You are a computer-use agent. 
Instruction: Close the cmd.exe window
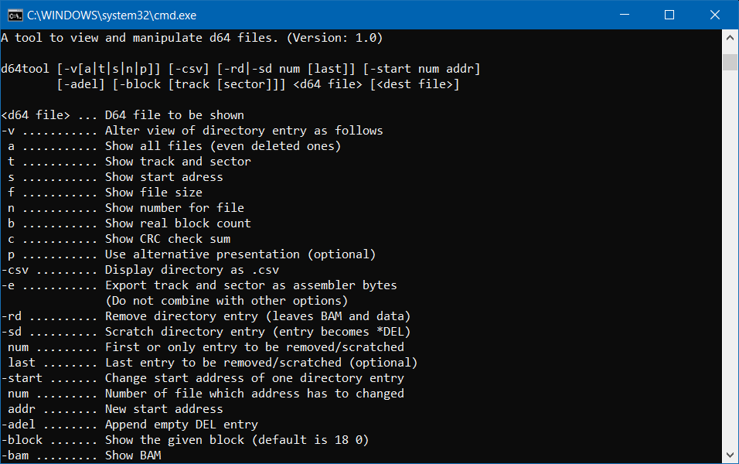(x=714, y=15)
